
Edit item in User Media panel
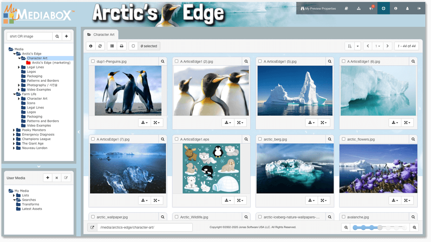pos(66,178)
